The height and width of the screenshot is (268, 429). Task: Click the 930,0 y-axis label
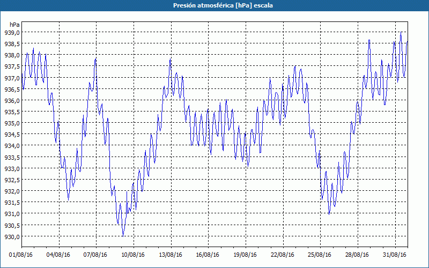[12, 236]
